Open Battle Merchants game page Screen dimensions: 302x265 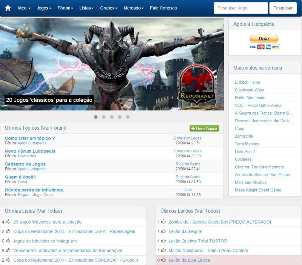tap(250, 98)
